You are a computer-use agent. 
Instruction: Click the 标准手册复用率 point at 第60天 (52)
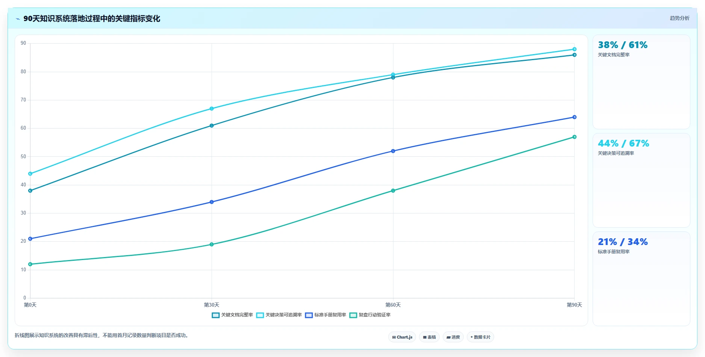[x=393, y=151]
